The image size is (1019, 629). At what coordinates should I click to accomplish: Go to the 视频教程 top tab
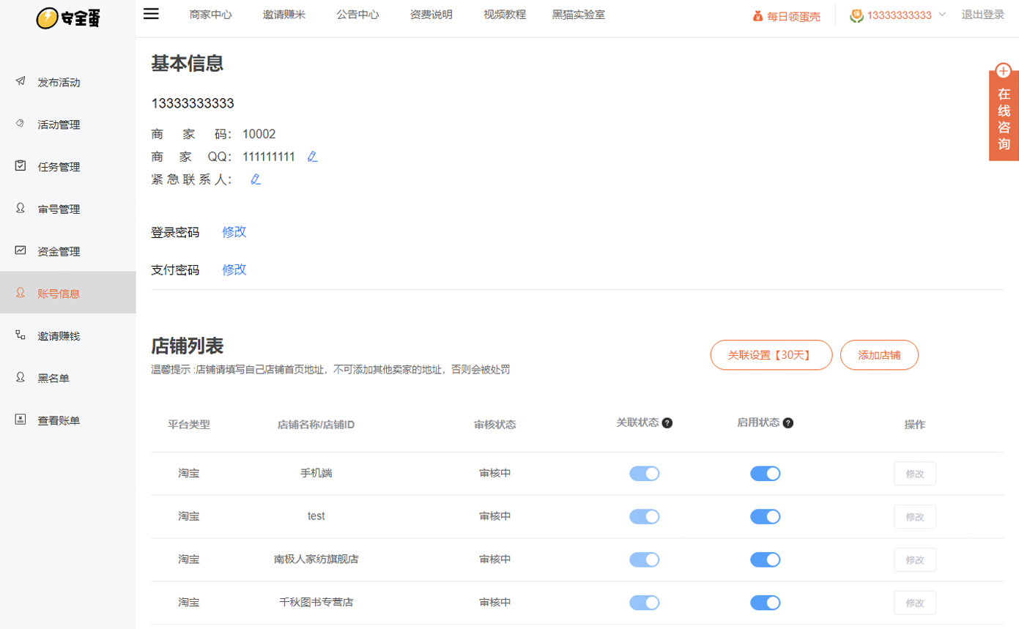coord(505,15)
